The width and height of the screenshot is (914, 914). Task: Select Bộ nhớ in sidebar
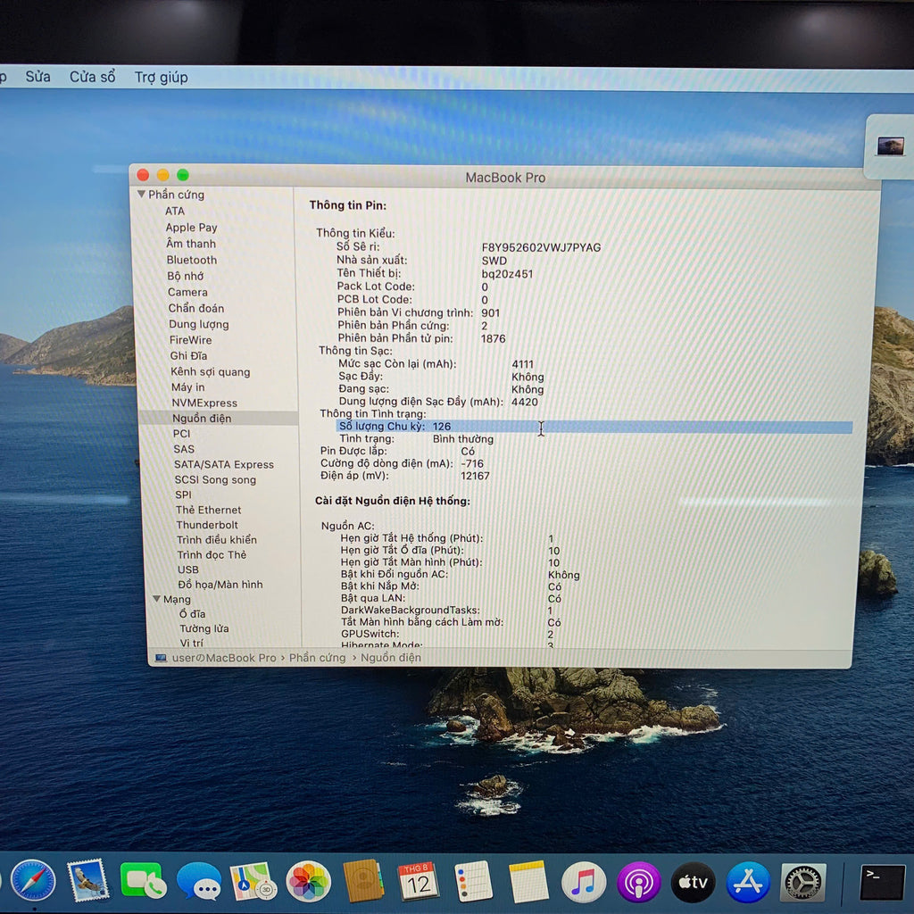(186, 276)
